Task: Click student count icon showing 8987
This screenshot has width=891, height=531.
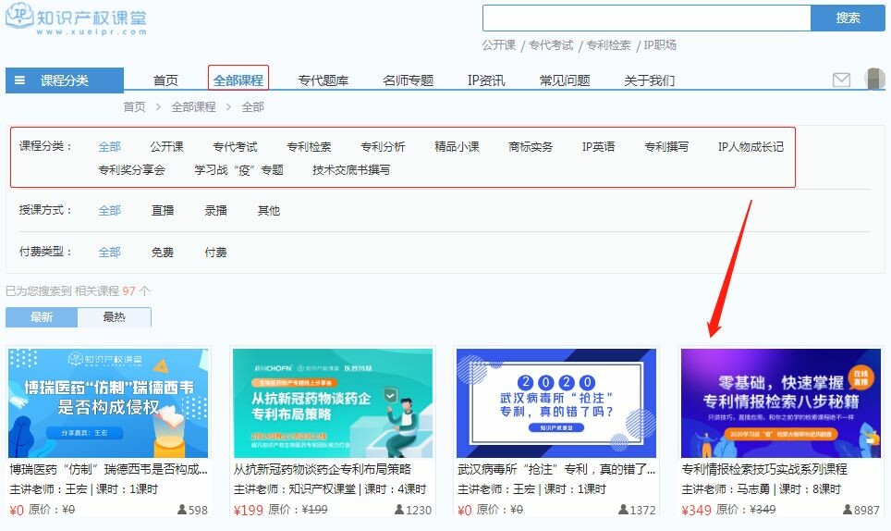Action: [x=848, y=510]
